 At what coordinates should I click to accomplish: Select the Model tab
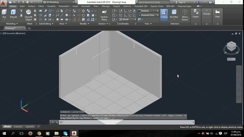pos(7,126)
